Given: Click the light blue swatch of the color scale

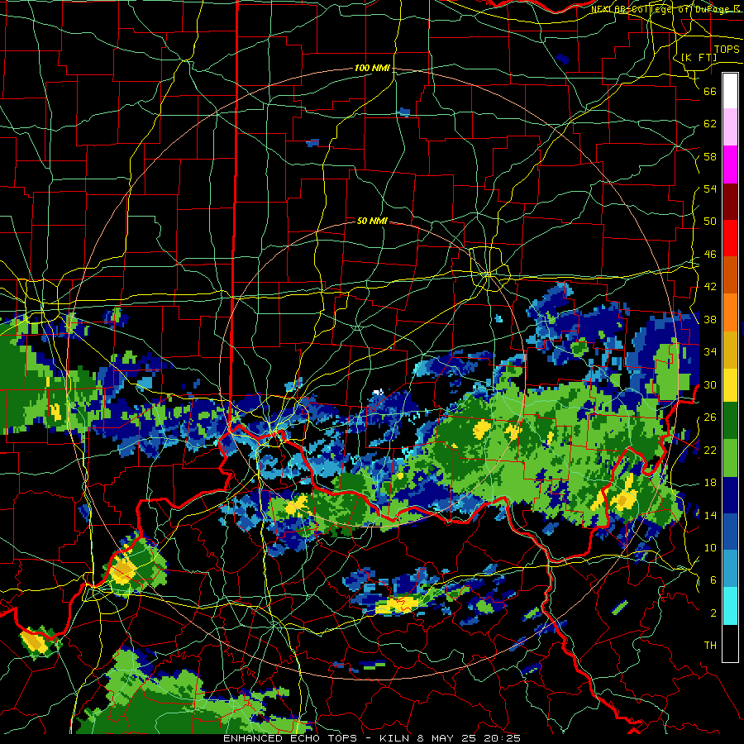Looking at the screenshot, I should pyautogui.click(x=730, y=569).
